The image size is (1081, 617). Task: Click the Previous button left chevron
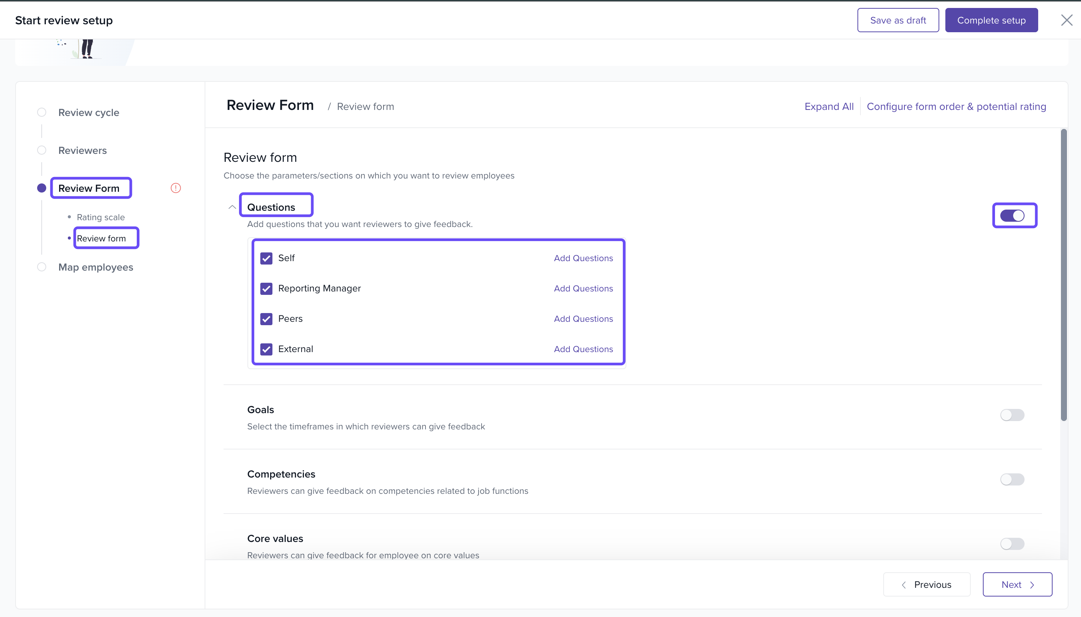(x=904, y=585)
